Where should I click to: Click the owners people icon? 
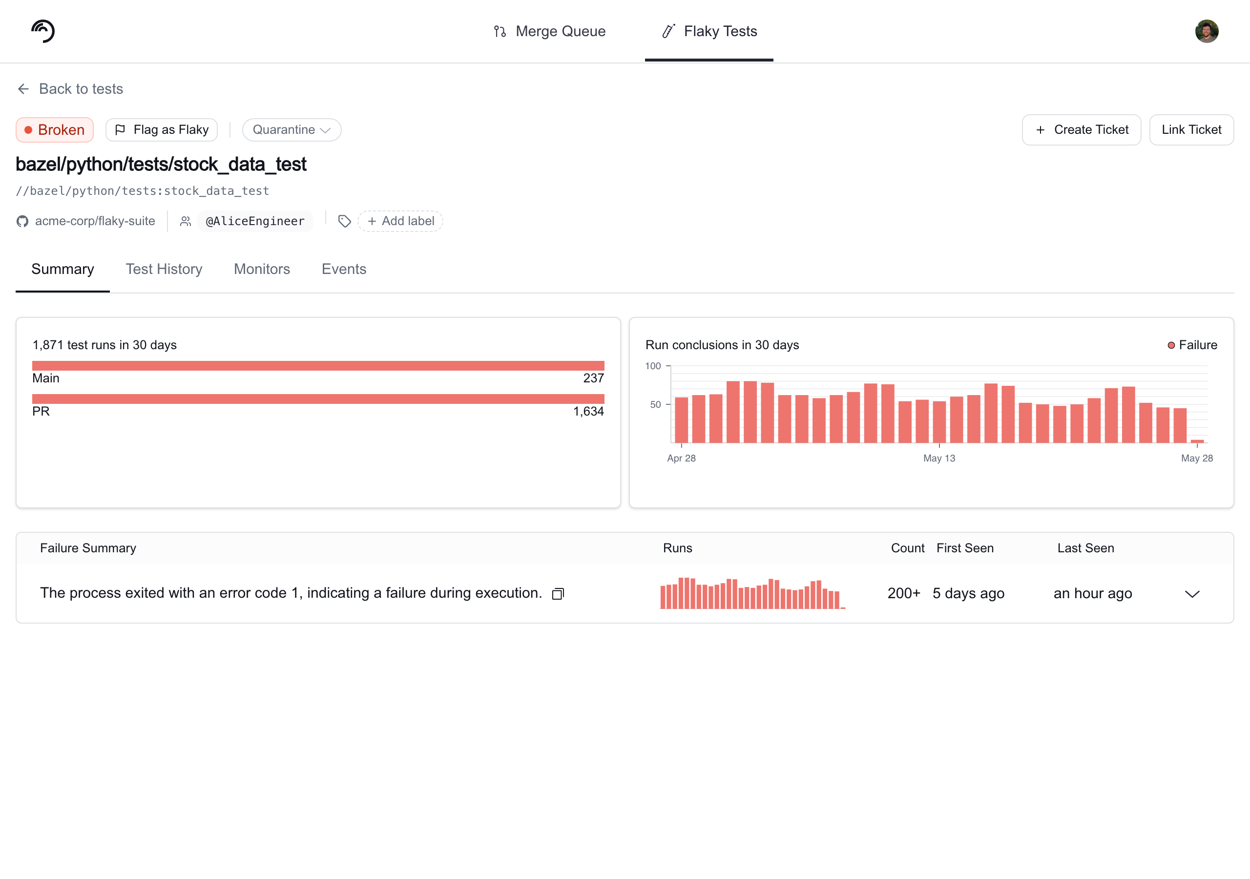pyautogui.click(x=186, y=221)
